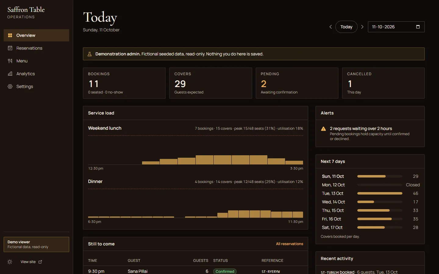Click the Reservations calendar icon

click(x=10, y=48)
